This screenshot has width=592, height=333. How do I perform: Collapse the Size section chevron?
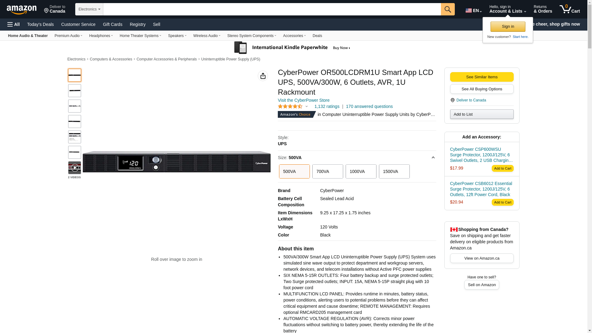(433, 158)
